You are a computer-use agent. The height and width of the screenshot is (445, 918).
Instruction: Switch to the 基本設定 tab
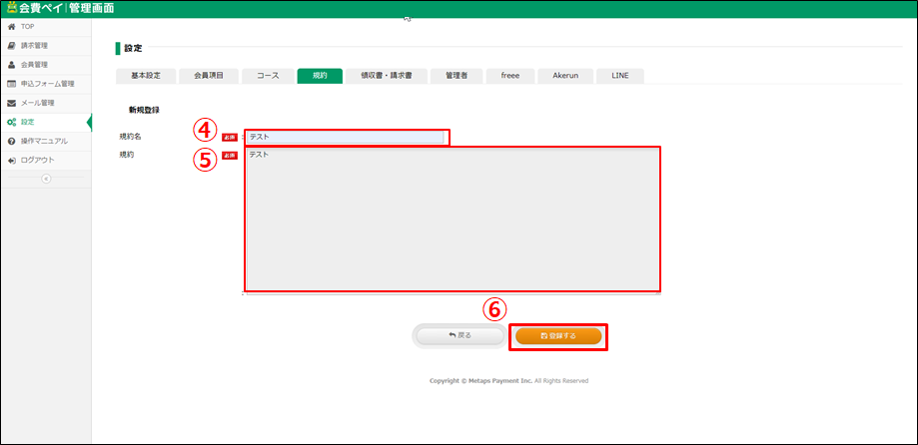click(x=146, y=76)
